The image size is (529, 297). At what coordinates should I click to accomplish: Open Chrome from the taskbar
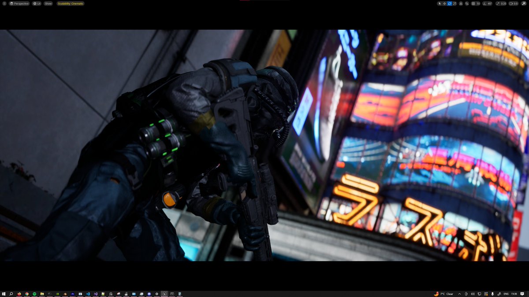[27, 294]
